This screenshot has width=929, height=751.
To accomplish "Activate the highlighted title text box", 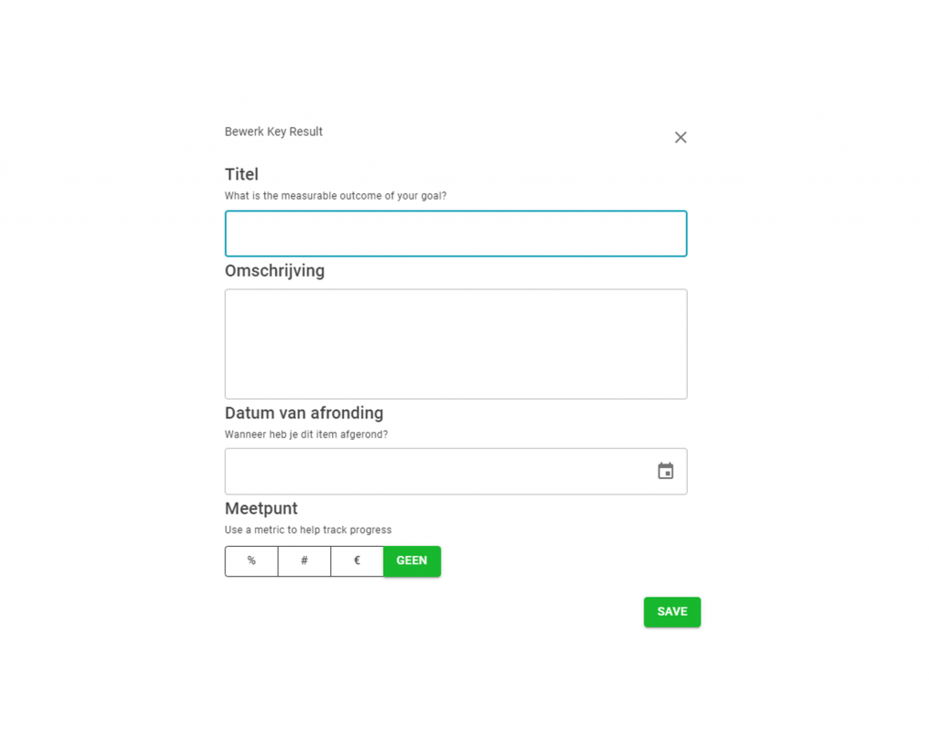I will click(x=455, y=233).
